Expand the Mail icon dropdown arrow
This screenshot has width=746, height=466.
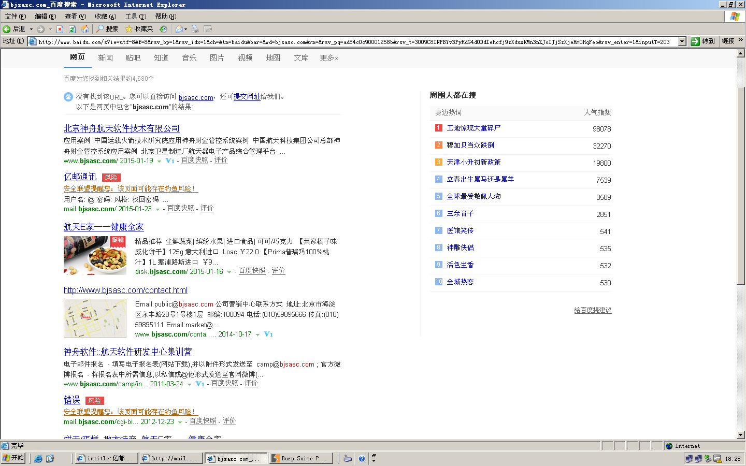[185, 29]
